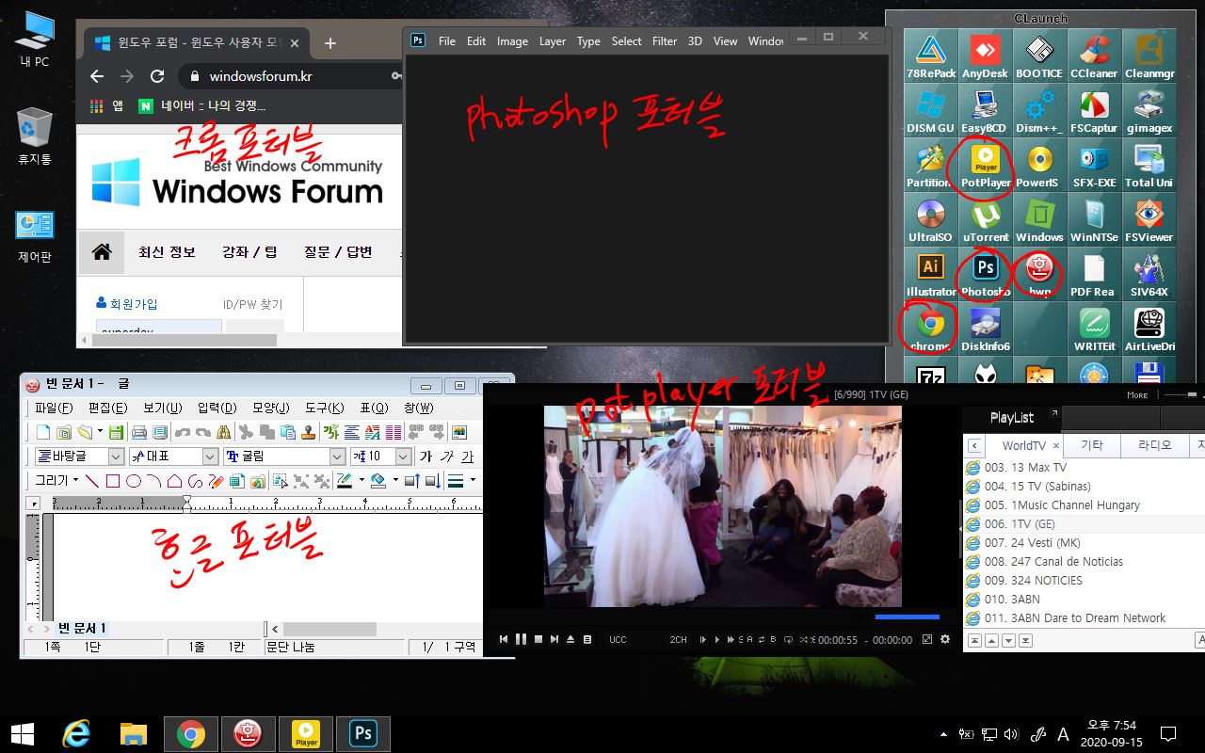Toggle the UCC option in PotPlayer

tap(618, 640)
